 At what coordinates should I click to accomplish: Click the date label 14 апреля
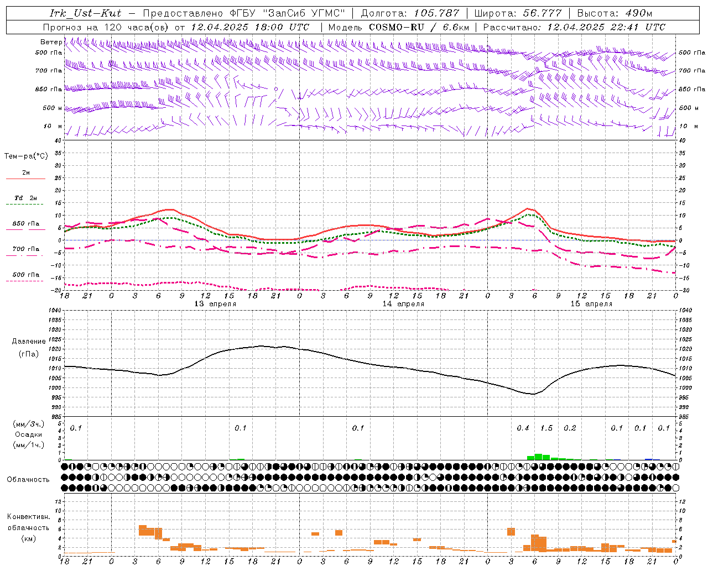coord(403,304)
